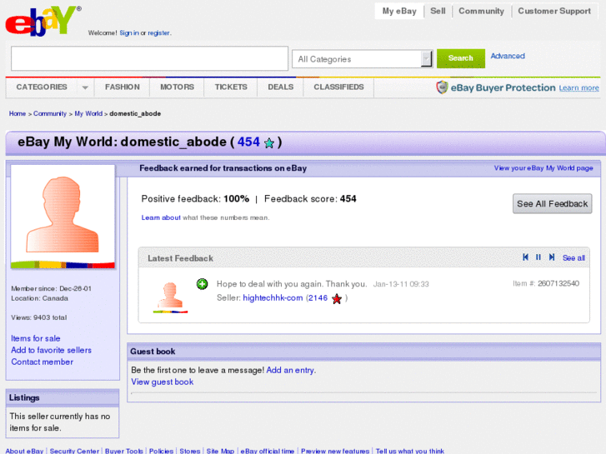606x454 pixels.
Task: Click the Learn about link
Action: tap(161, 217)
